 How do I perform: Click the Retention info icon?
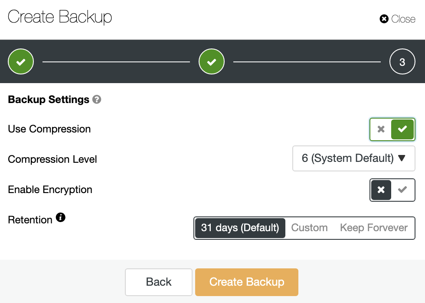pos(61,217)
